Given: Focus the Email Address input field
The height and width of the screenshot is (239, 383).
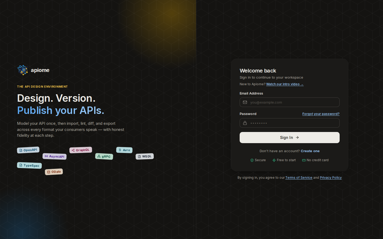Looking at the screenshot, I should [x=290, y=102].
